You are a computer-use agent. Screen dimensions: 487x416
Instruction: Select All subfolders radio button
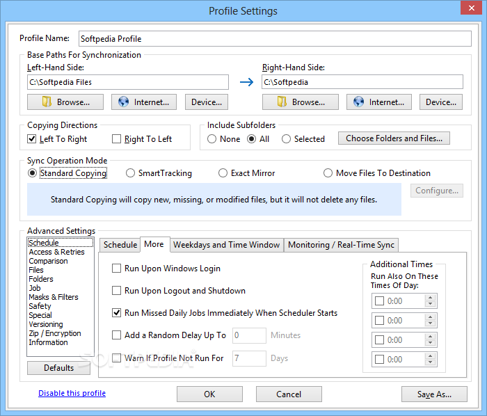[x=252, y=138]
